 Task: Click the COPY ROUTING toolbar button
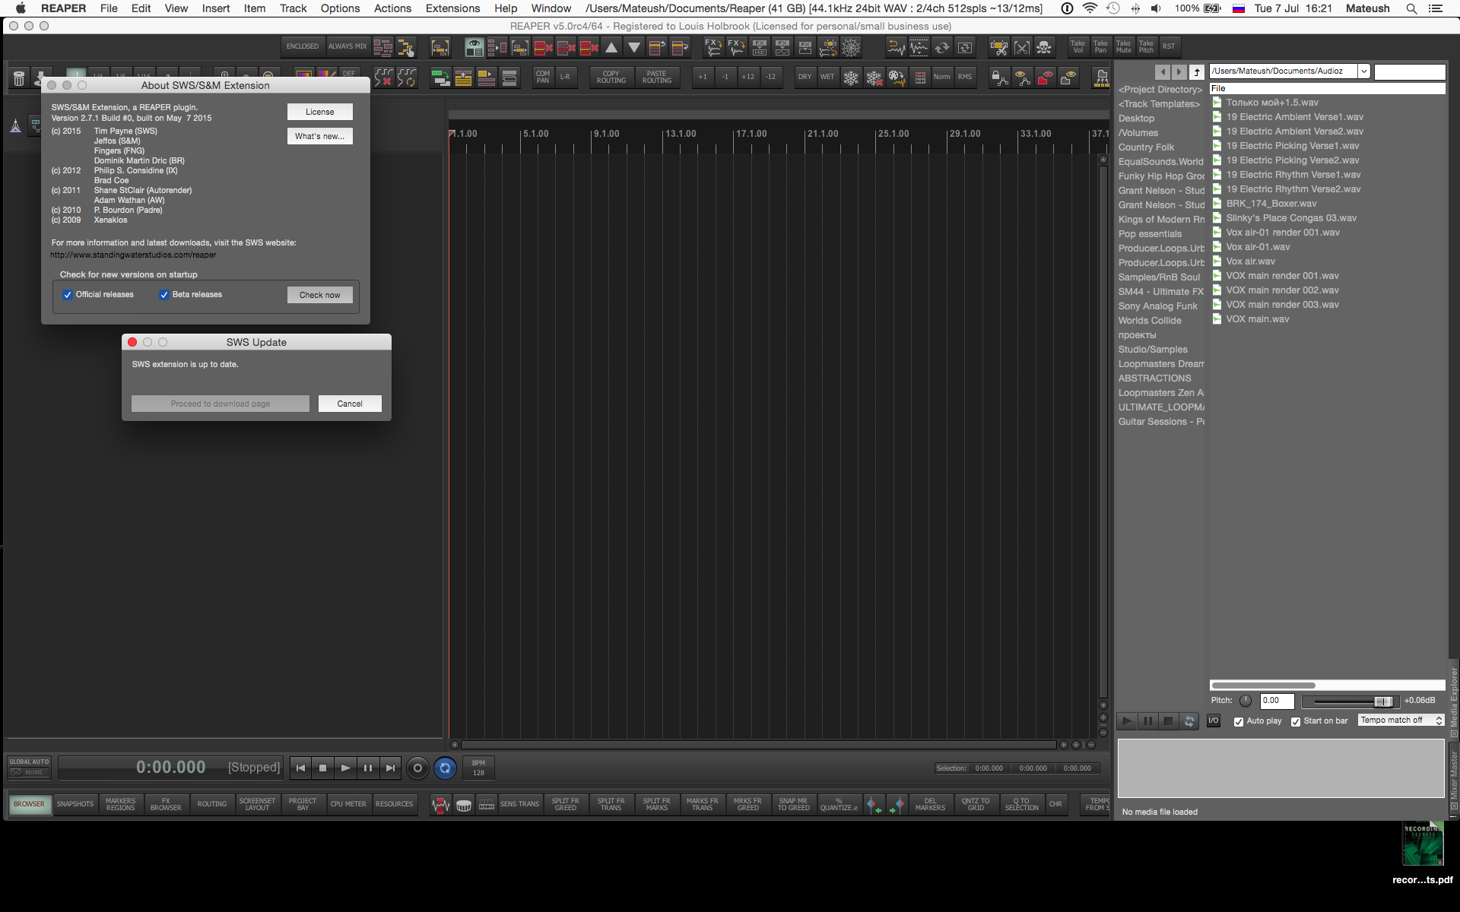point(611,77)
